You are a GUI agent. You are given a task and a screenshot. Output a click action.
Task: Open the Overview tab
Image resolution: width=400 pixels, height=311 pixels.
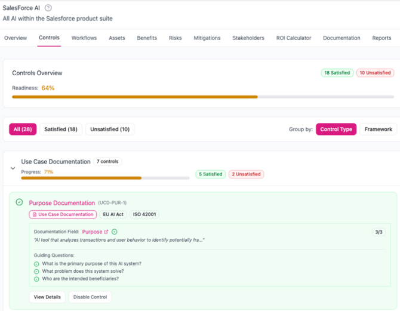[x=16, y=38]
